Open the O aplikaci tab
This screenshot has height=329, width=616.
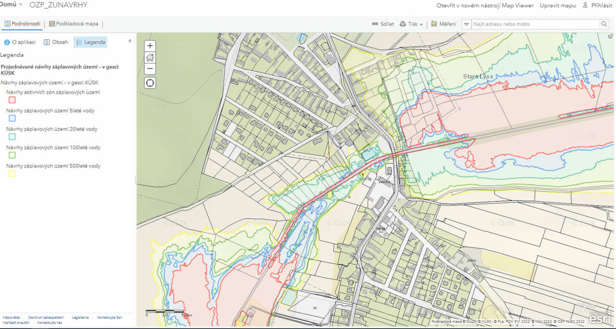click(20, 42)
